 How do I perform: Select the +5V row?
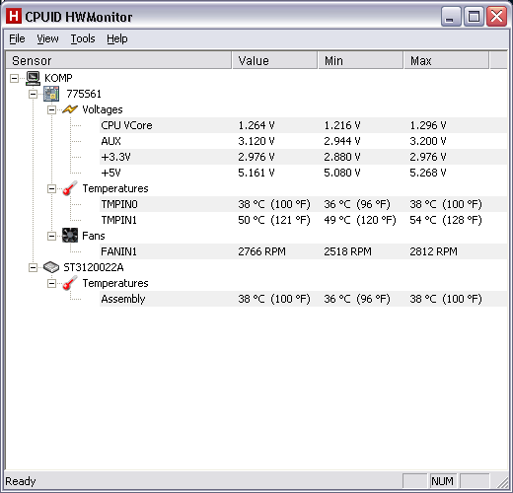pyautogui.click(x=303, y=173)
